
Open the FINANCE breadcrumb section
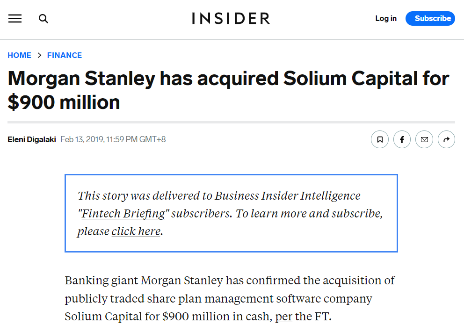pyautogui.click(x=65, y=55)
